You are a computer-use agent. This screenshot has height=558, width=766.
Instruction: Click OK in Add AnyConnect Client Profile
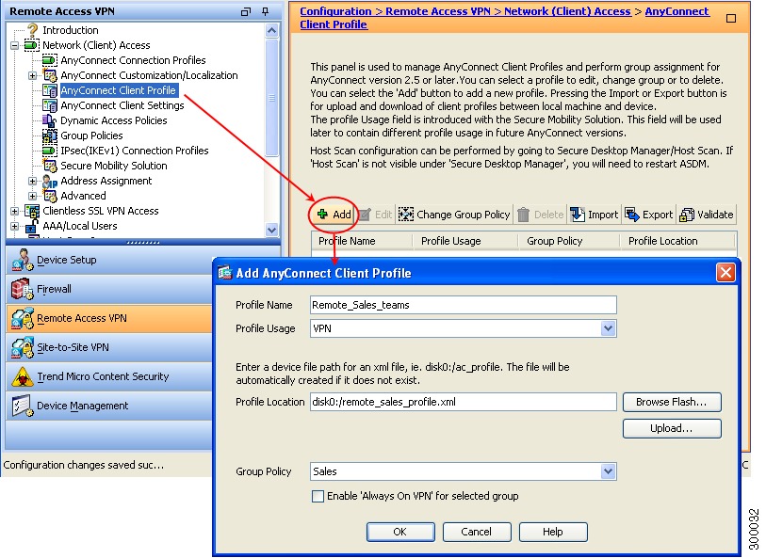point(400,532)
